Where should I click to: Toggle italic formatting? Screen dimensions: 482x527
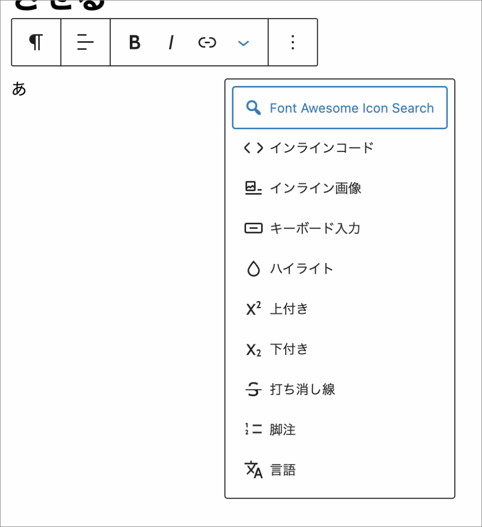[170, 43]
